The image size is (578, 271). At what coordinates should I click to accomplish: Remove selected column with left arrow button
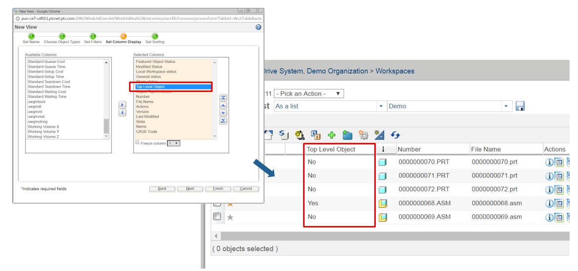pos(123,113)
